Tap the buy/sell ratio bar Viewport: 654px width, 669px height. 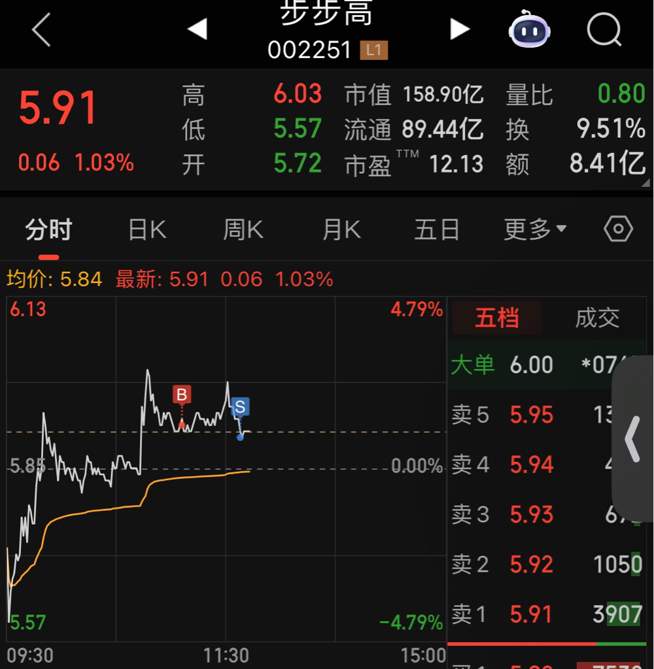click(x=546, y=644)
